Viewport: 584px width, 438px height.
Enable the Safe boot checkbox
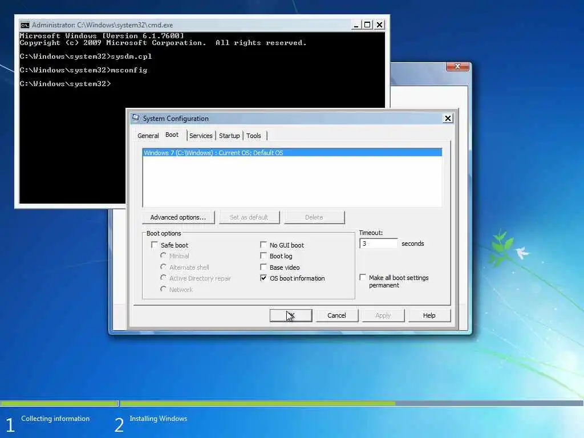pos(154,245)
